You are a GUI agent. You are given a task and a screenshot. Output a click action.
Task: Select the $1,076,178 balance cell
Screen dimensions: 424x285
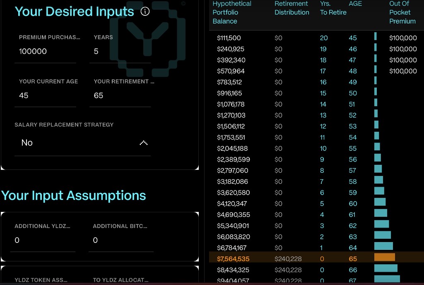click(x=231, y=104)
